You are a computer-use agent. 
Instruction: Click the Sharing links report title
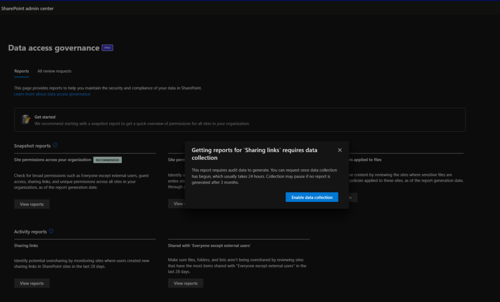(x=26, y=245)
